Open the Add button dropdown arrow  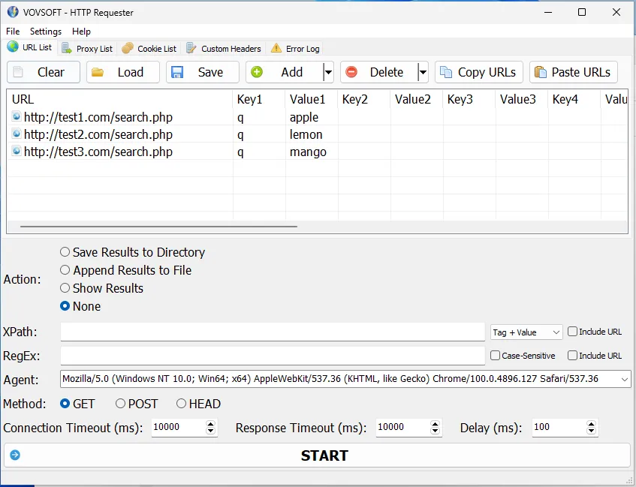(328, 72)
